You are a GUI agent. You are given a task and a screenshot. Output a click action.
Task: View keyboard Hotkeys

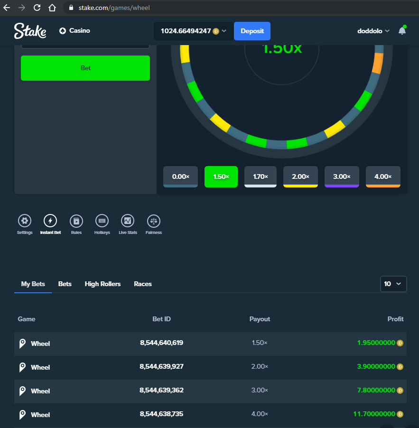[x=102, y=221]
